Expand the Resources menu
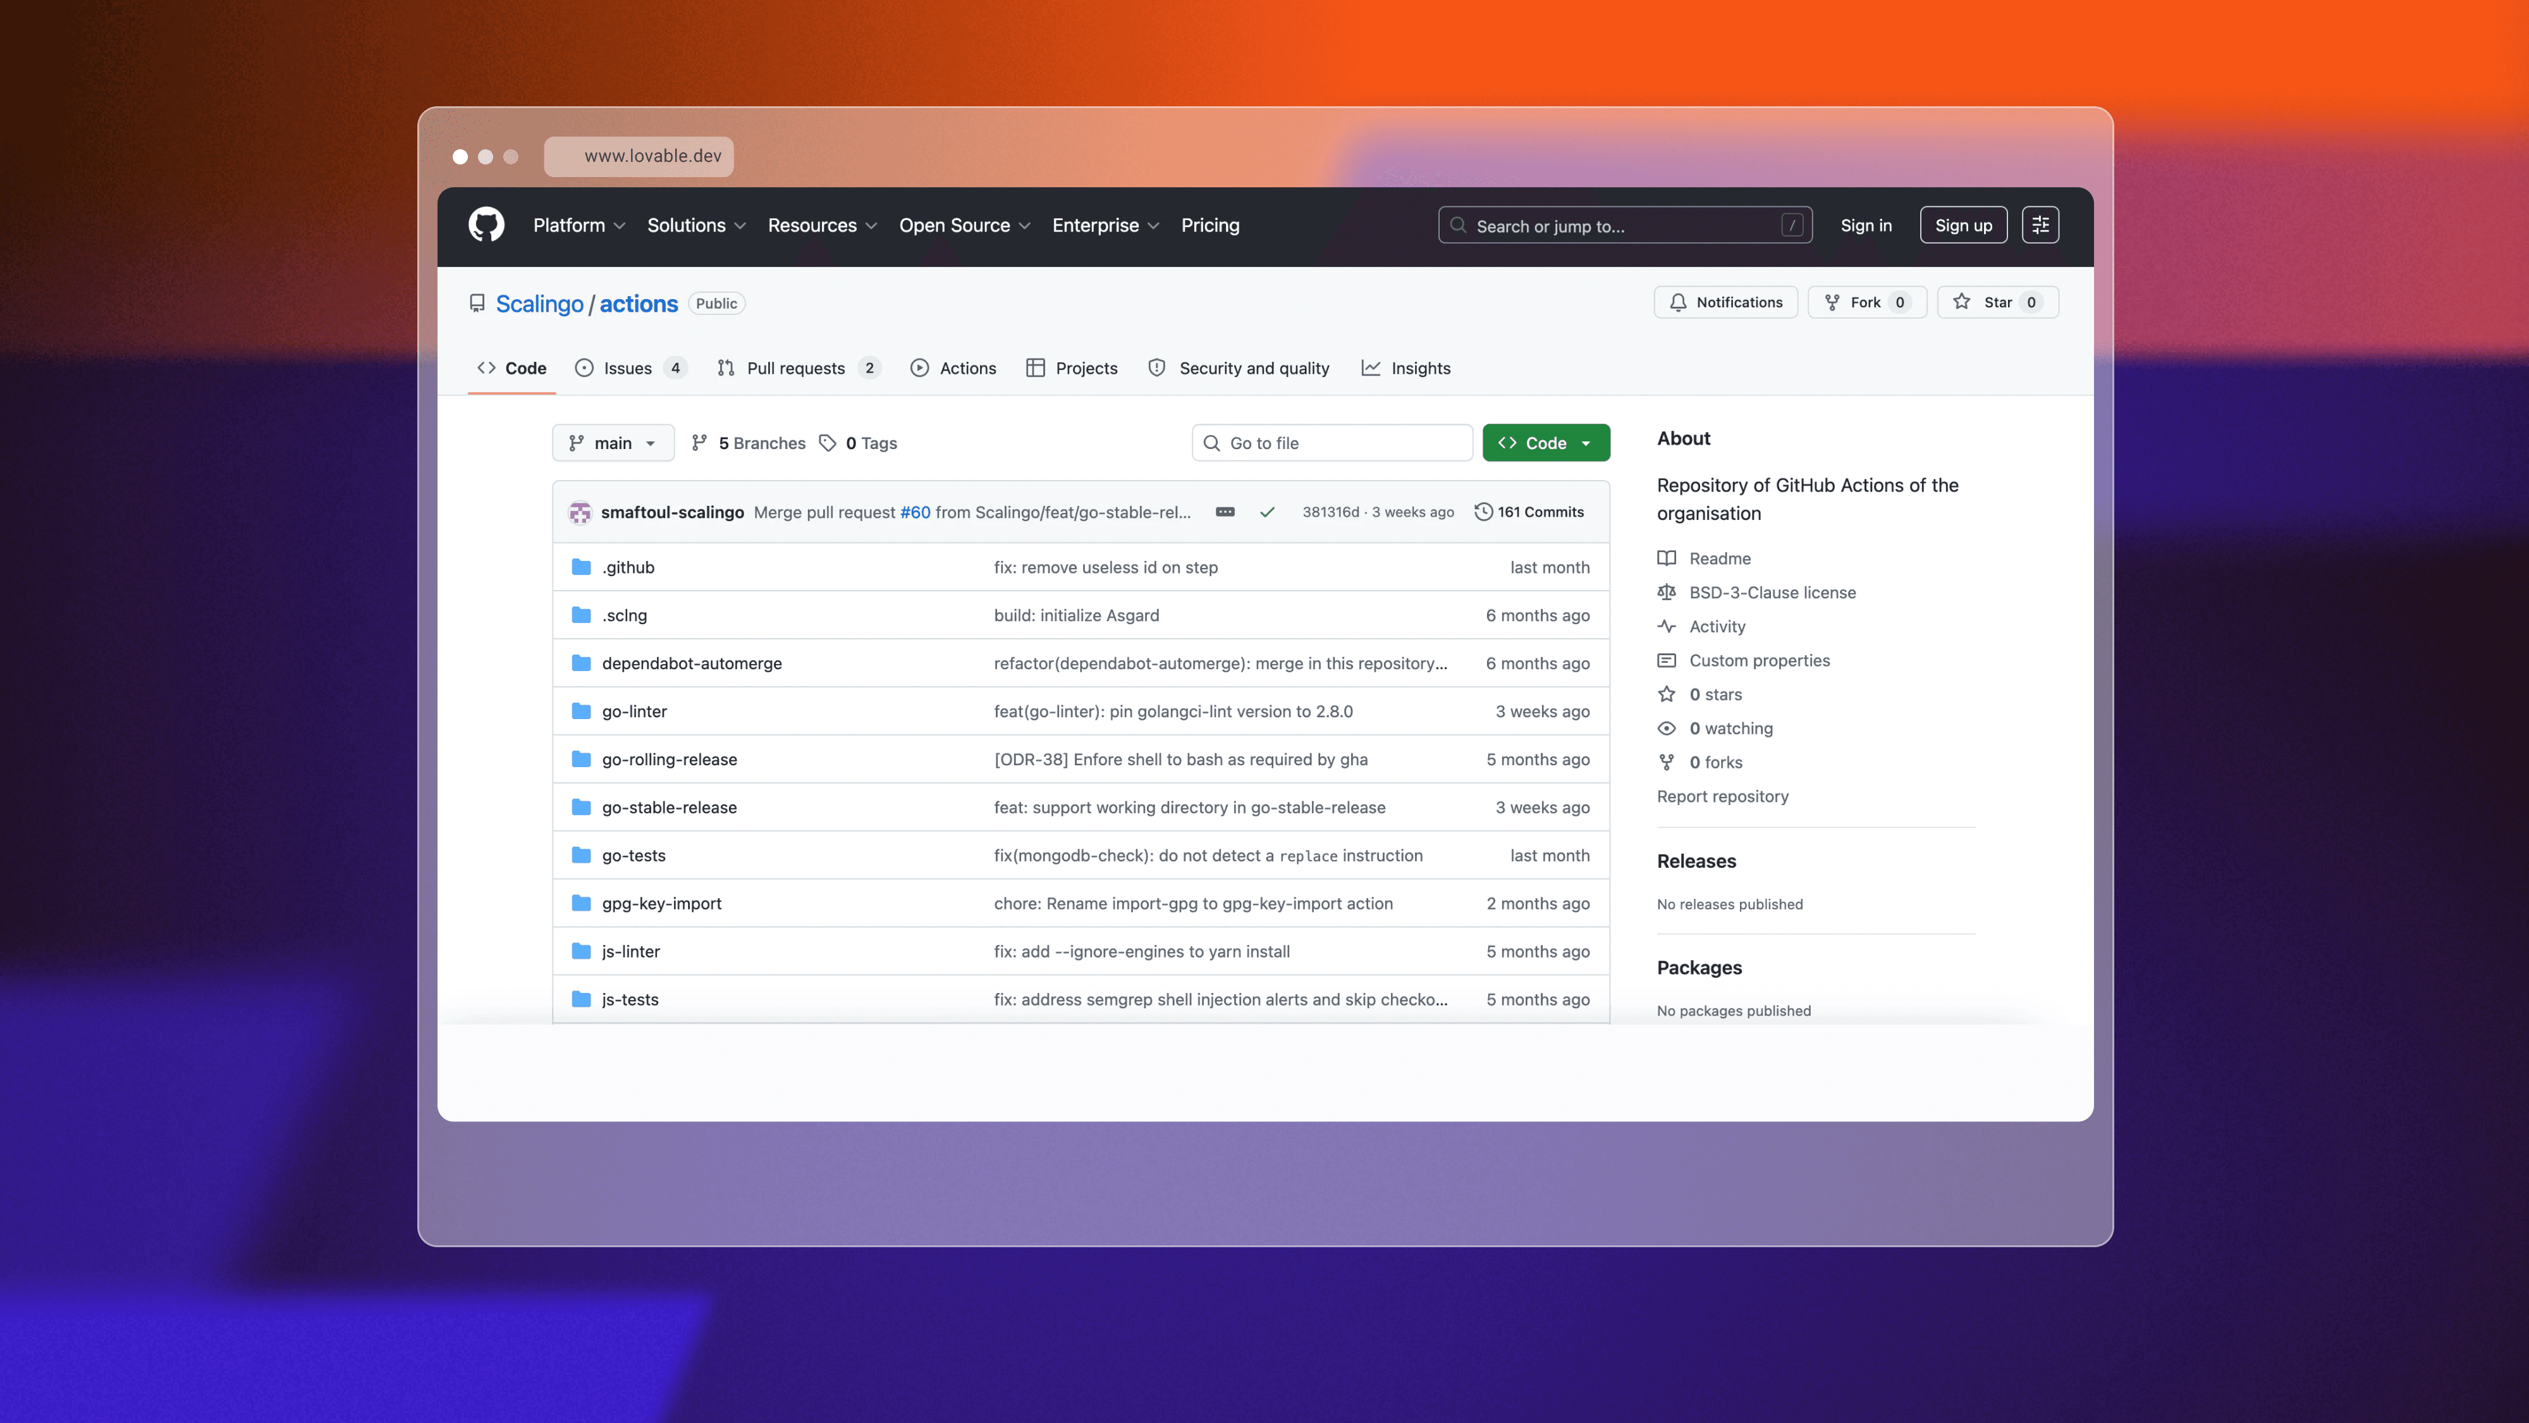The width and height of the screenshot is (2529, 1423). coord(823,225)
